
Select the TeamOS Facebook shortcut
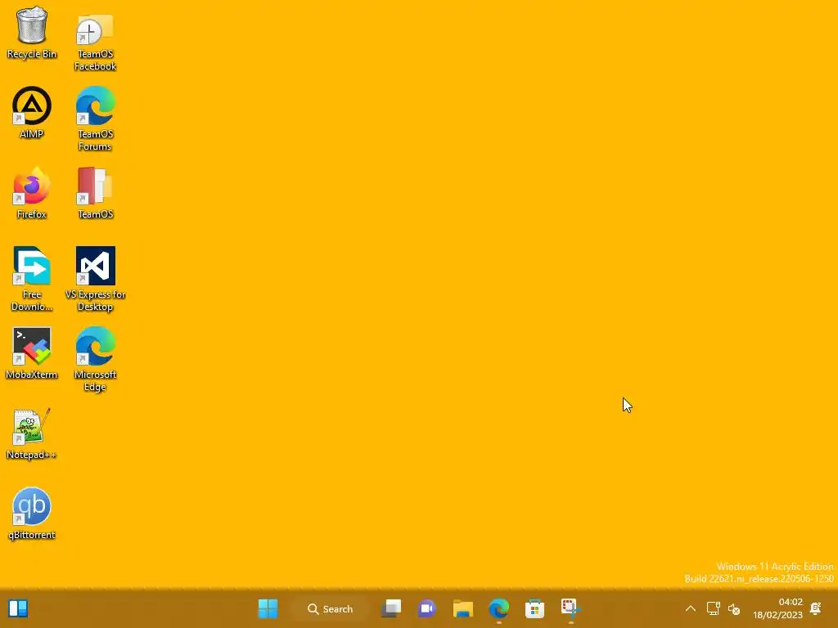[95, 42]
